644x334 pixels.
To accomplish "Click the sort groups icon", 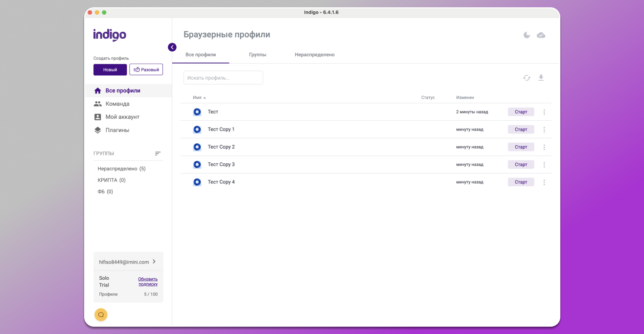I will 158,154.
